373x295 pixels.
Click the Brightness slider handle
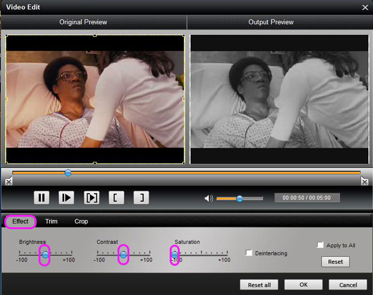[x=44, y=255]
